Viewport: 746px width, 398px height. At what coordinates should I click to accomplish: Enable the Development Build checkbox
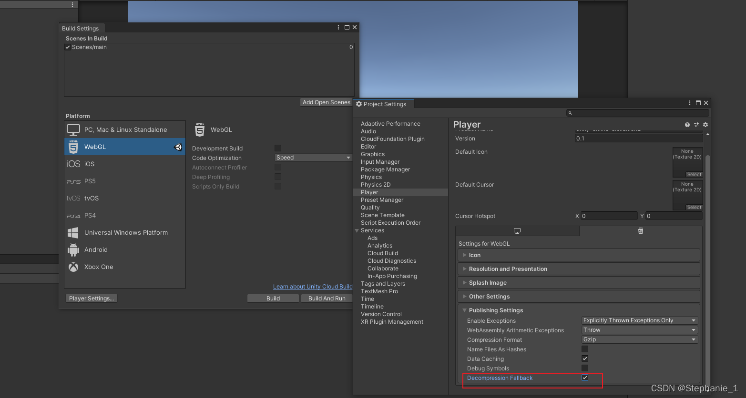point(278,148)
